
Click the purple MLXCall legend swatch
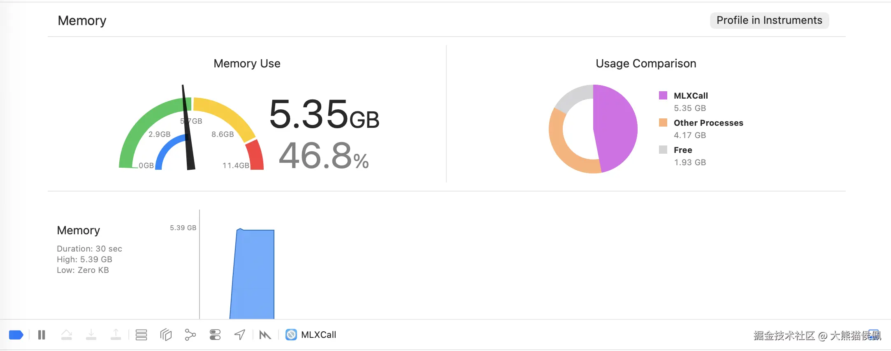pos(663,96)
